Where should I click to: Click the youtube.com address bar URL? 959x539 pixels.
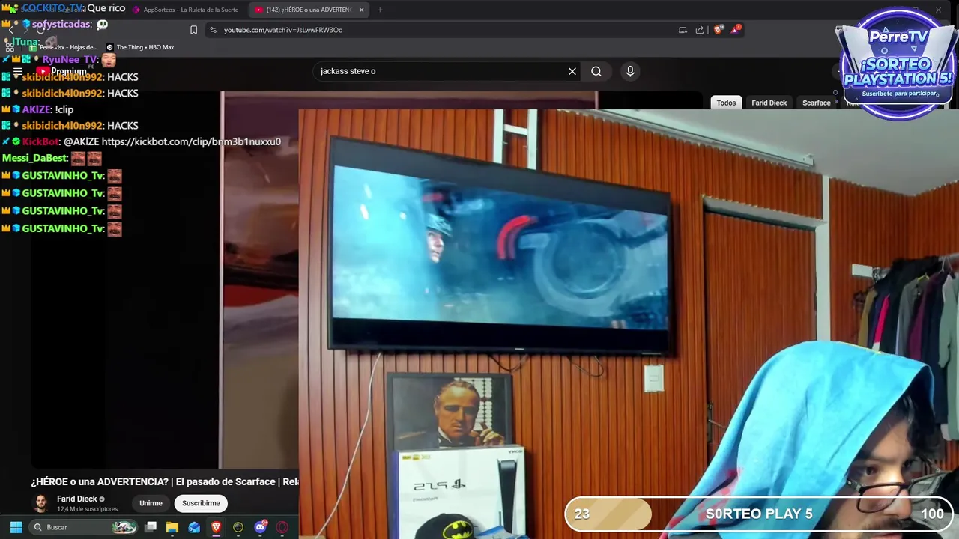[283, 30]
